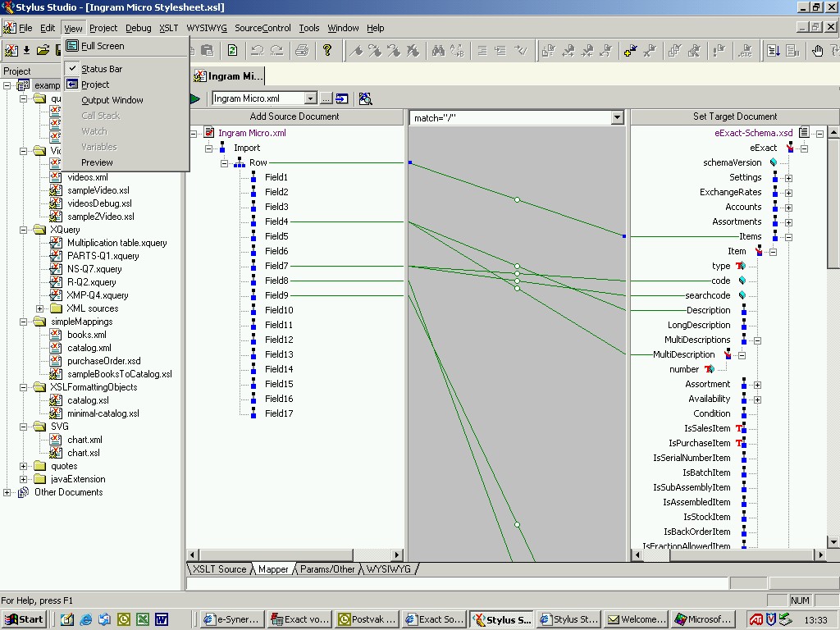Click the Word quick launch icon
Screen dimensions: 840x630
pyautogui.click(x=162, y=620)
